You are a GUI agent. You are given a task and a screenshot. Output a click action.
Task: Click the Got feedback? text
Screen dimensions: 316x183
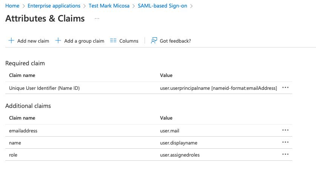click(175, 41)
